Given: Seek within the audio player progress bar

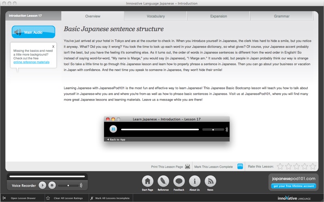Looking at the screenshot, I should [160, 129].
